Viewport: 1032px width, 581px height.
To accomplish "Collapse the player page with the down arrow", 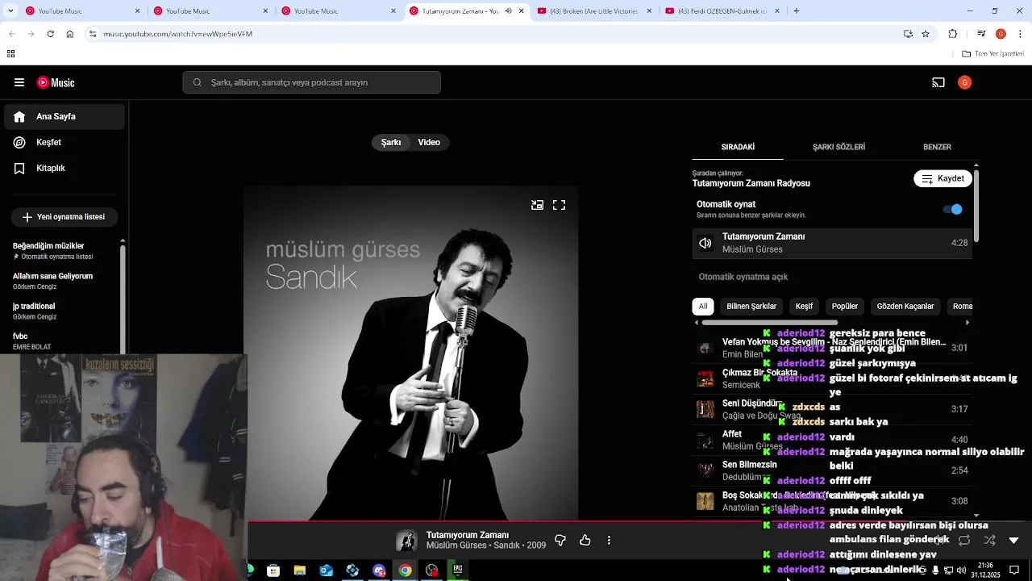I will tap(1014, 540).
